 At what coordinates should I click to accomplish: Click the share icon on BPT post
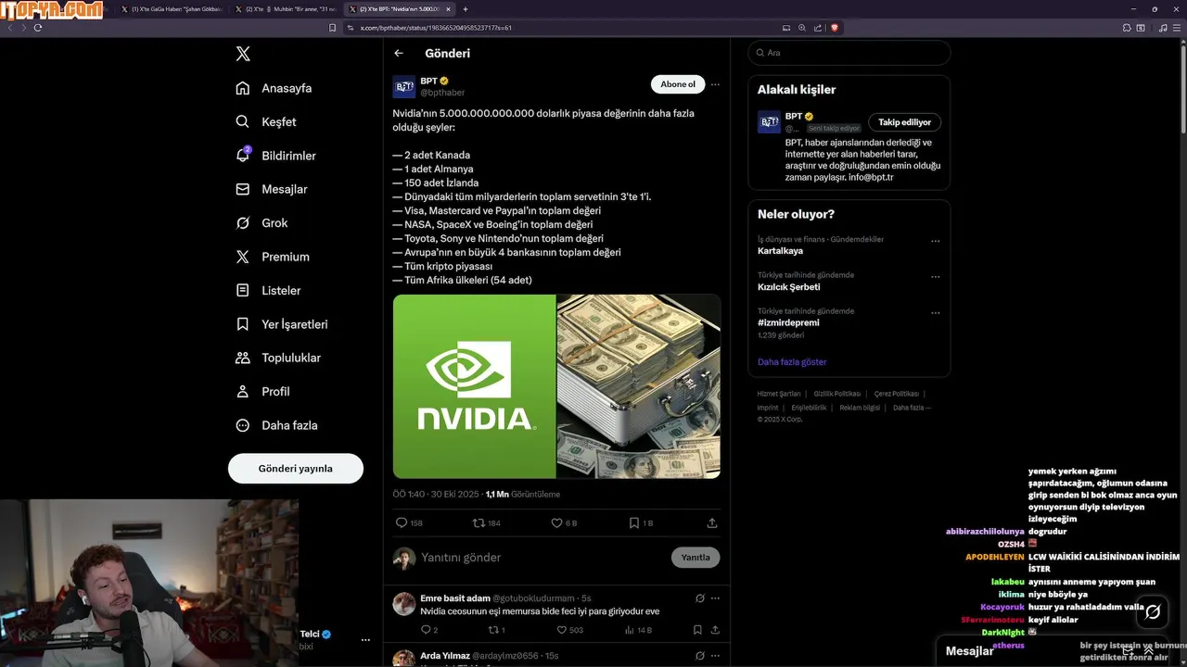tap(712, 523)
